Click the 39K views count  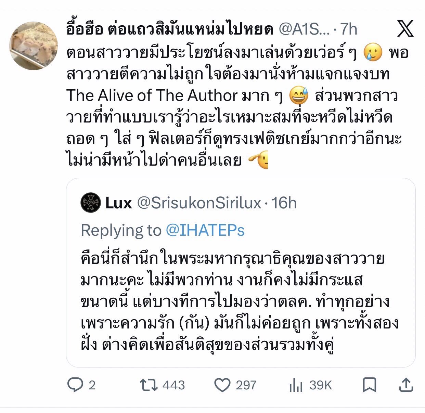pos(321,385)
